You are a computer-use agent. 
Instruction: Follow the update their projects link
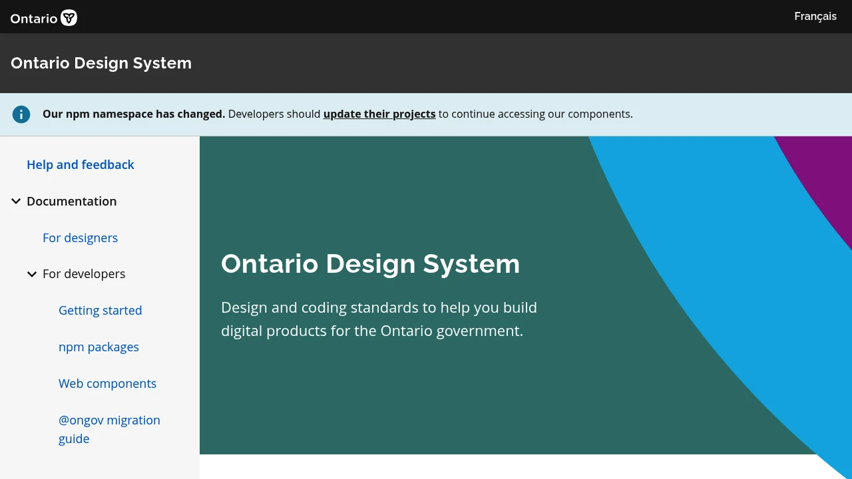pos(379,114)
